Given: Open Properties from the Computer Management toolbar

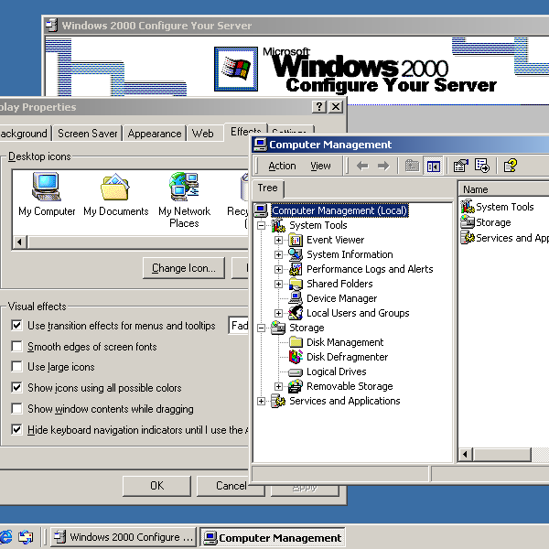Looking at the screenshot, I should tap(460, 166).
